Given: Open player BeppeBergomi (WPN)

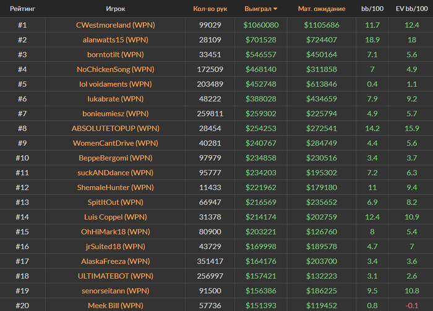Looking at the screenshot, I should coord(116,158).
